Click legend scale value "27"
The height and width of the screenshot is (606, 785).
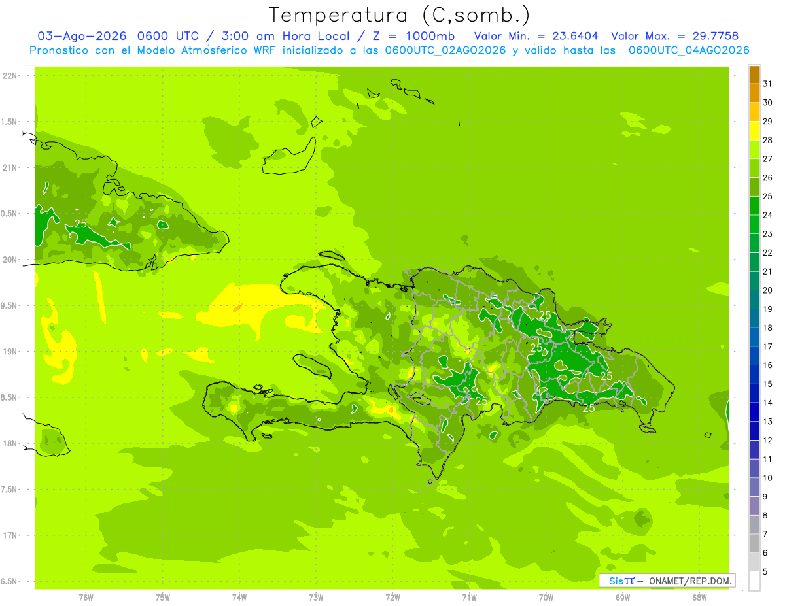coord(768,159)
